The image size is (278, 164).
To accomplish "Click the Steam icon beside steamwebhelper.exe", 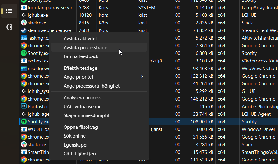I will [x=24, y=30].
